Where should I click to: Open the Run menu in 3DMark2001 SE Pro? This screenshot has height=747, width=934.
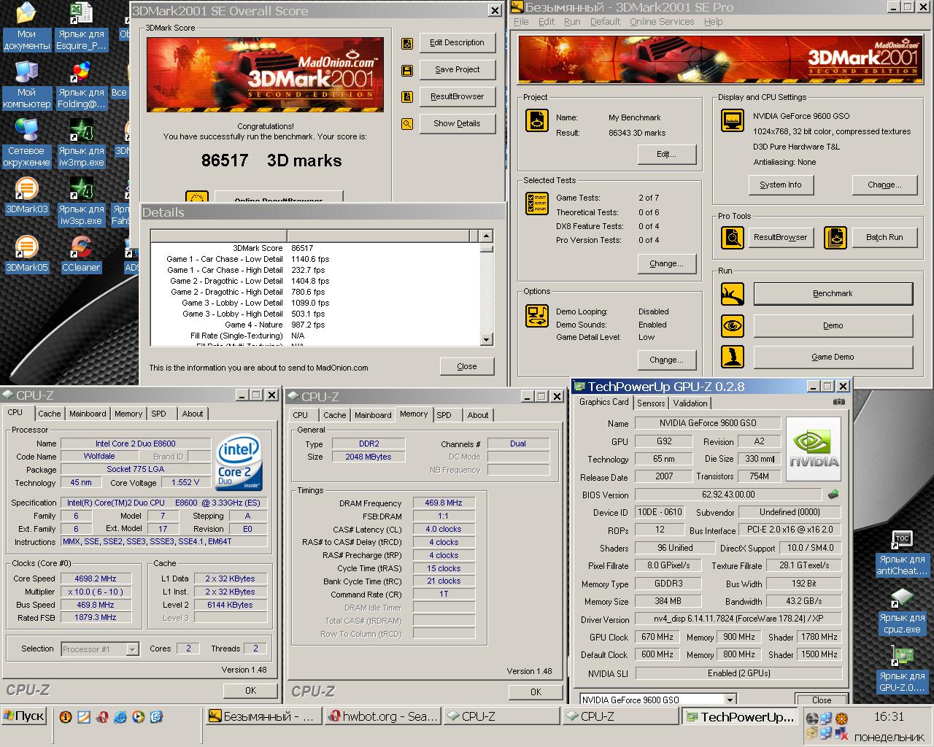tap(572, 22)
